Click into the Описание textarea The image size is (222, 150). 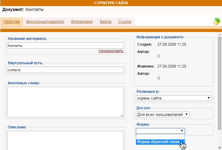point(65,140)
